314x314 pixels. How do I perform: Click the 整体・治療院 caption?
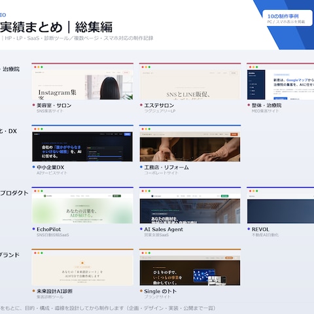point(266,105)
